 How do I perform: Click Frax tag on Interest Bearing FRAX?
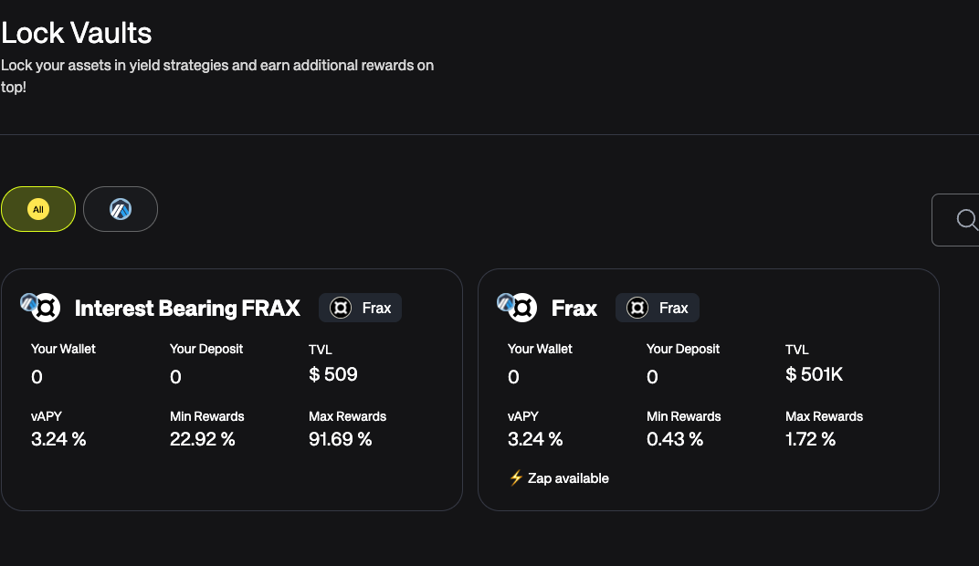[360, 308]
